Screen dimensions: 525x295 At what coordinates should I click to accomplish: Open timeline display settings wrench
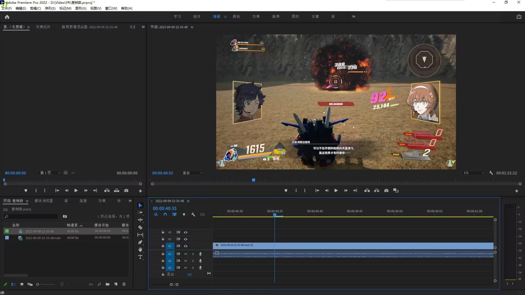[x=193, y=215]
